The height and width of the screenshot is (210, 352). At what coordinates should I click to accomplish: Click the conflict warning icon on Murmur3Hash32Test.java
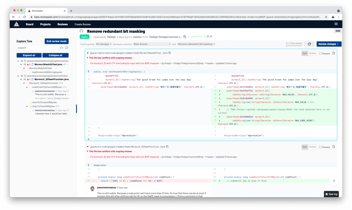(x=28, y=64)
